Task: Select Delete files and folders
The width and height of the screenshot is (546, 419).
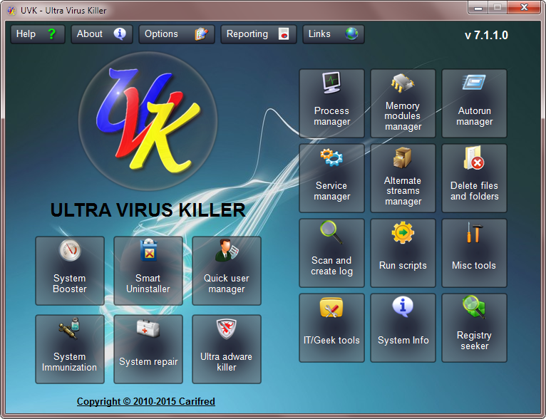Action: [474, 177]
